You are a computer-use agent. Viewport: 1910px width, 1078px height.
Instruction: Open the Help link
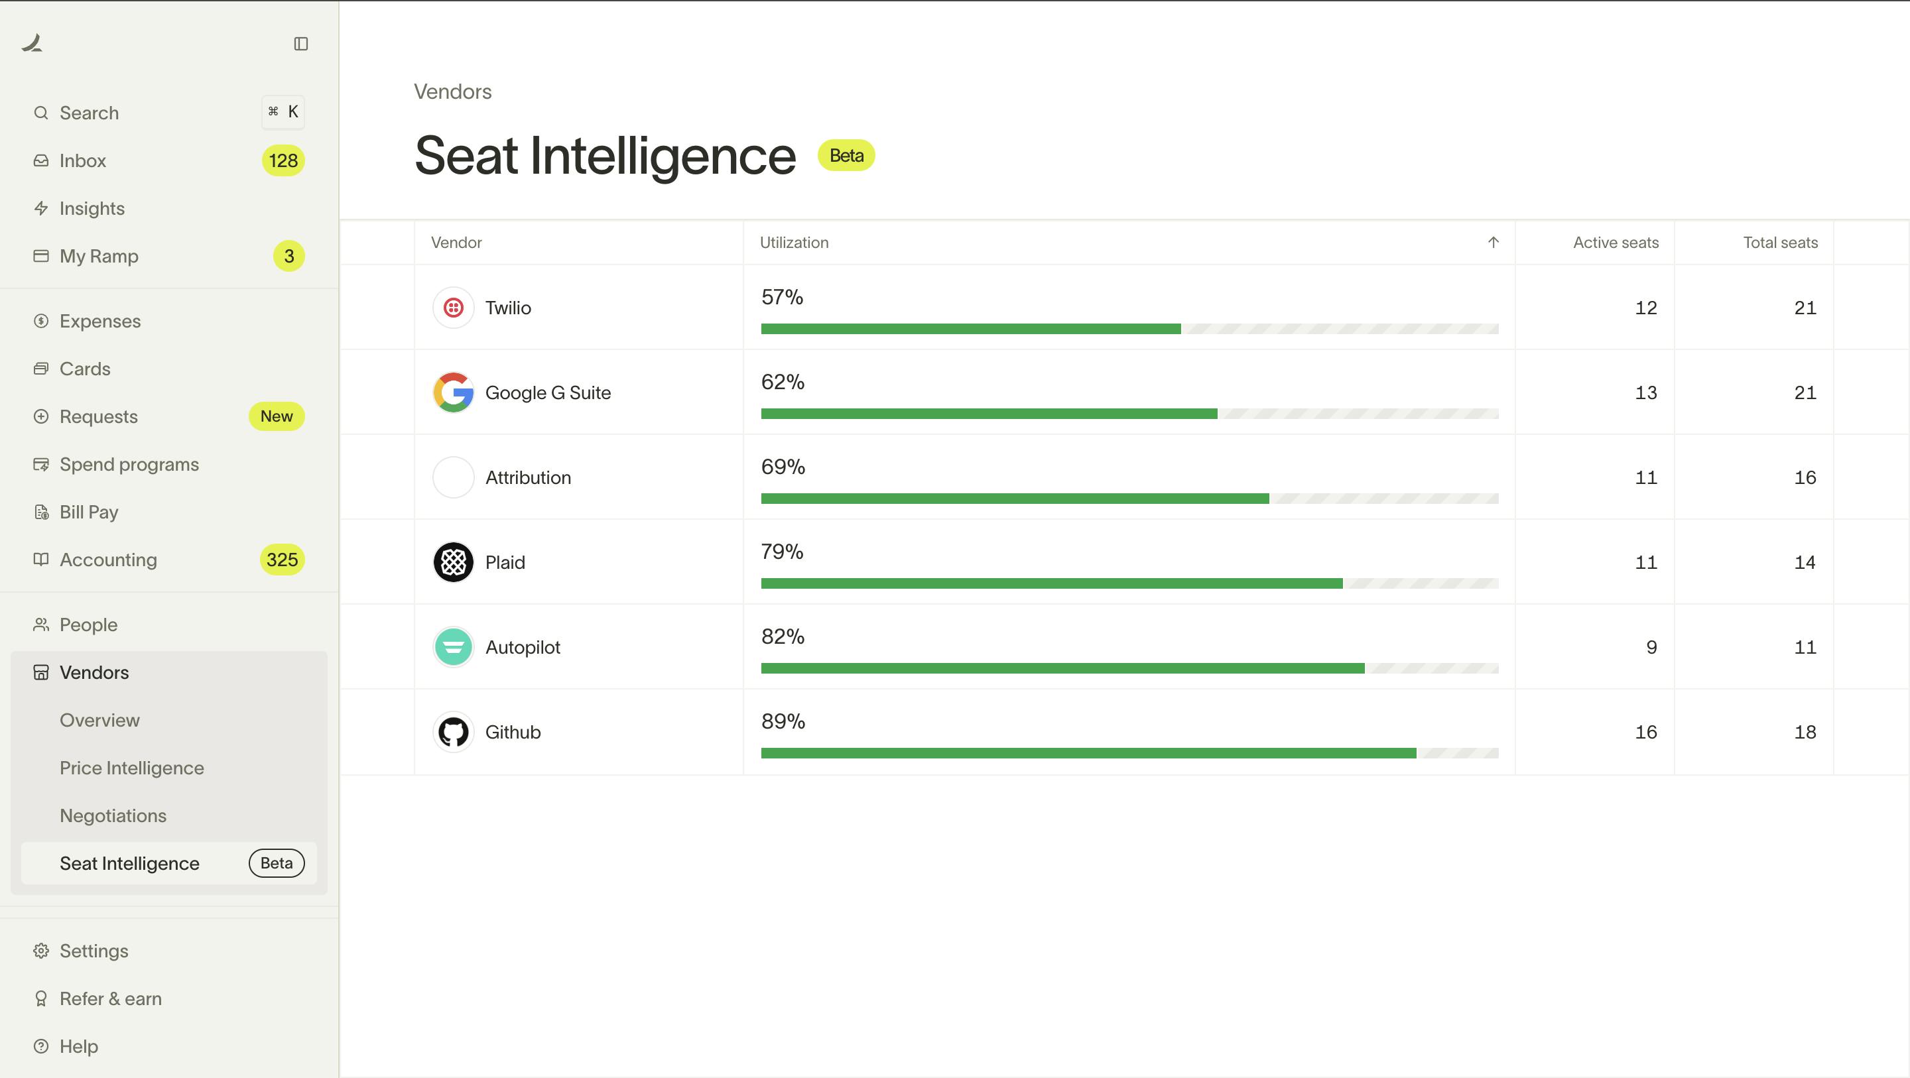(79, 1046)
